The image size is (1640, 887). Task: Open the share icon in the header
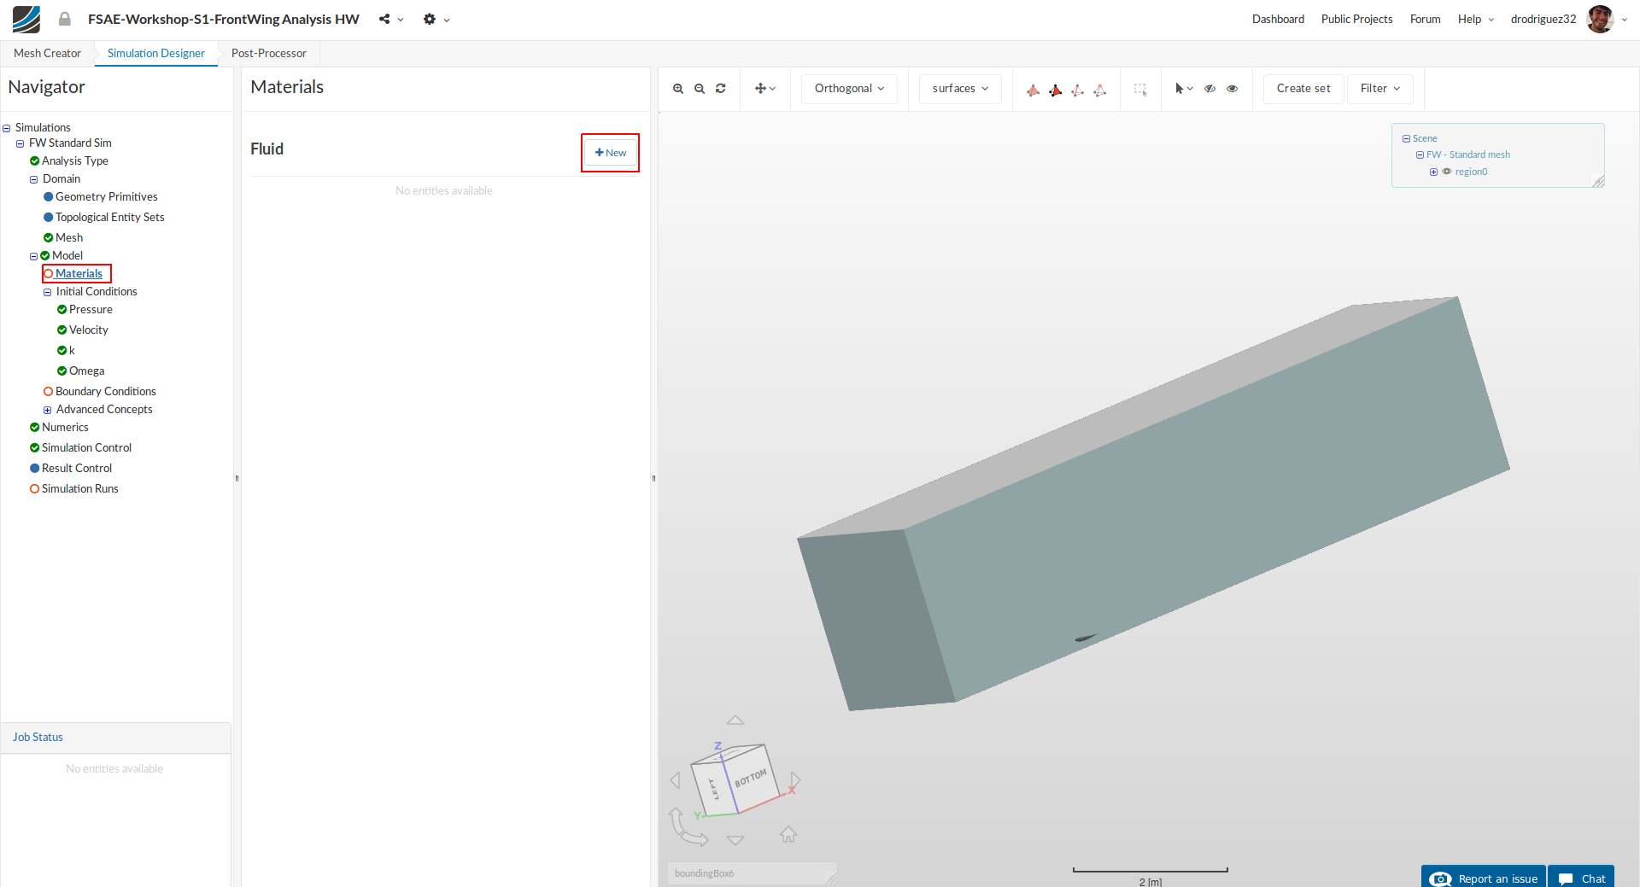pyautogui.click(x=385, y=19)
